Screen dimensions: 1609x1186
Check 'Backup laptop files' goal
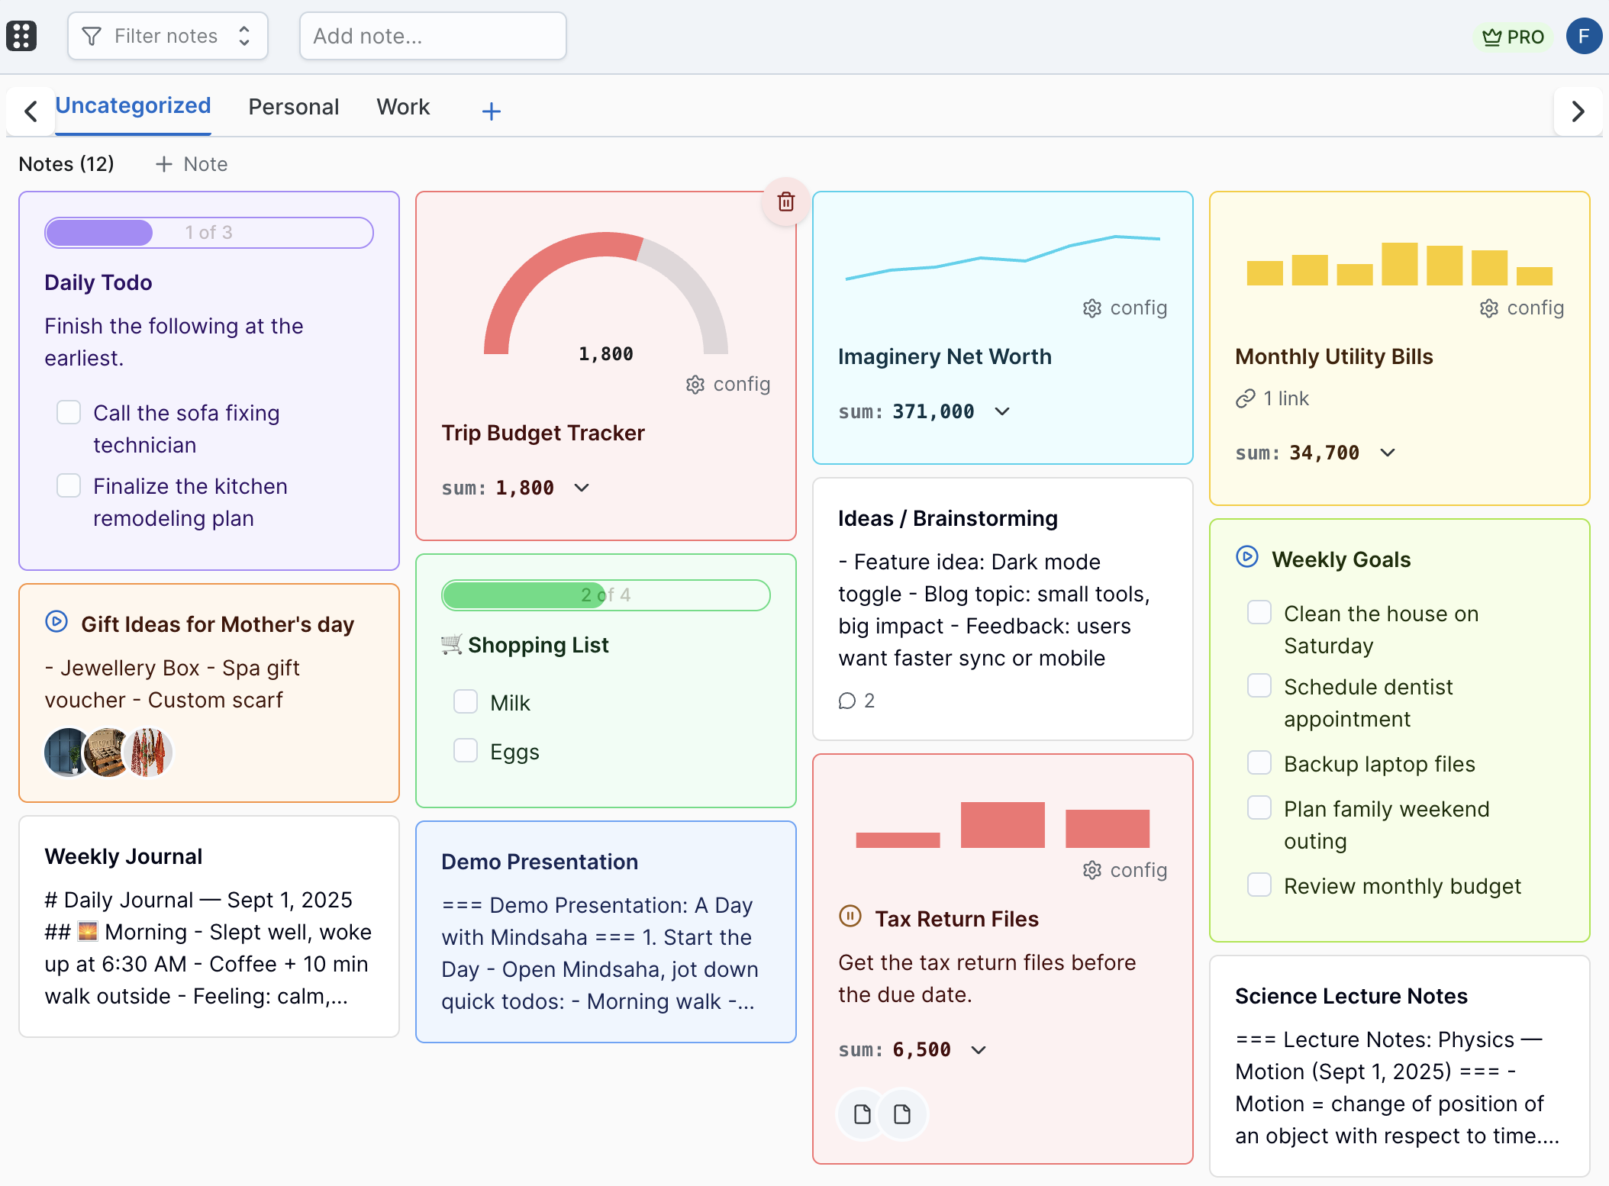point(1259,762)
